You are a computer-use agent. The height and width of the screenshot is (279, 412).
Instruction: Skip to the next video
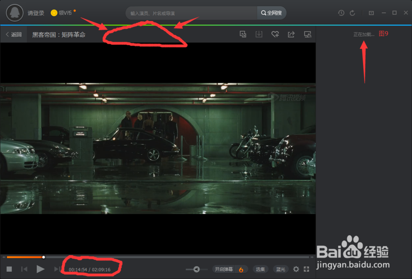tap(57, 269)
